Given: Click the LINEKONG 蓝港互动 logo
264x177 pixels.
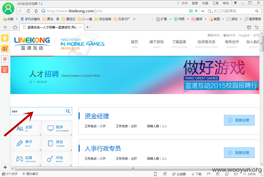Looking at the screenshot, I should (32, 43).
